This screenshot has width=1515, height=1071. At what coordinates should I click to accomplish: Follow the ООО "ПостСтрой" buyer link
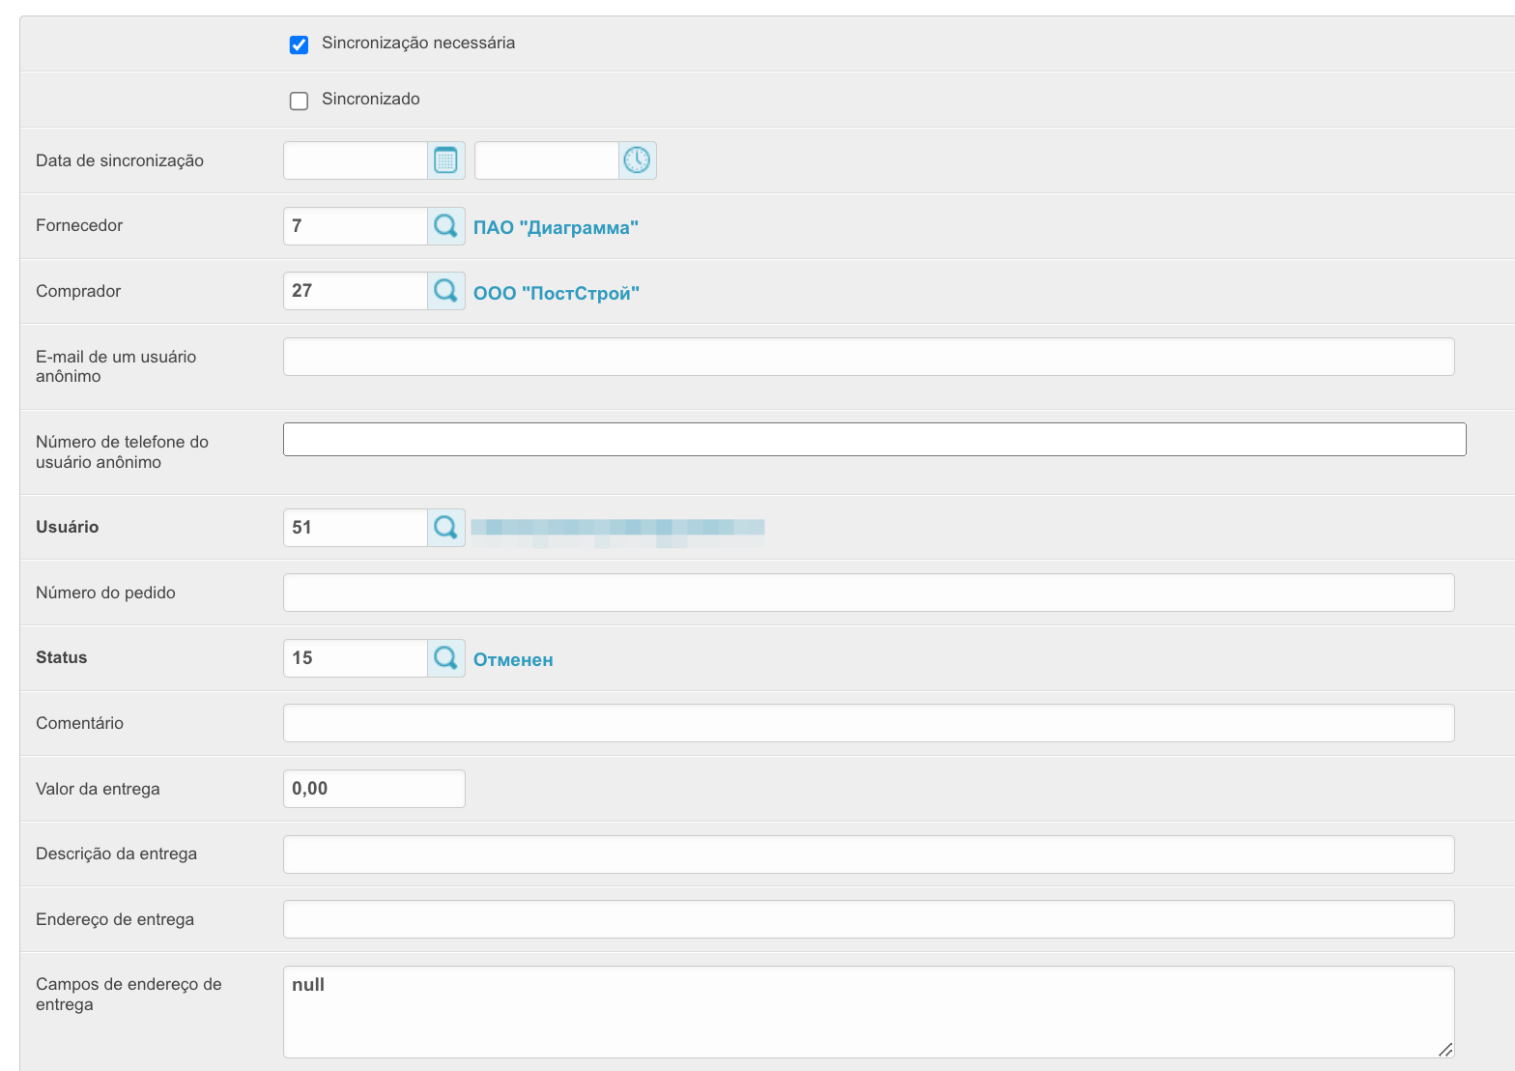click(x=556, y=294)
